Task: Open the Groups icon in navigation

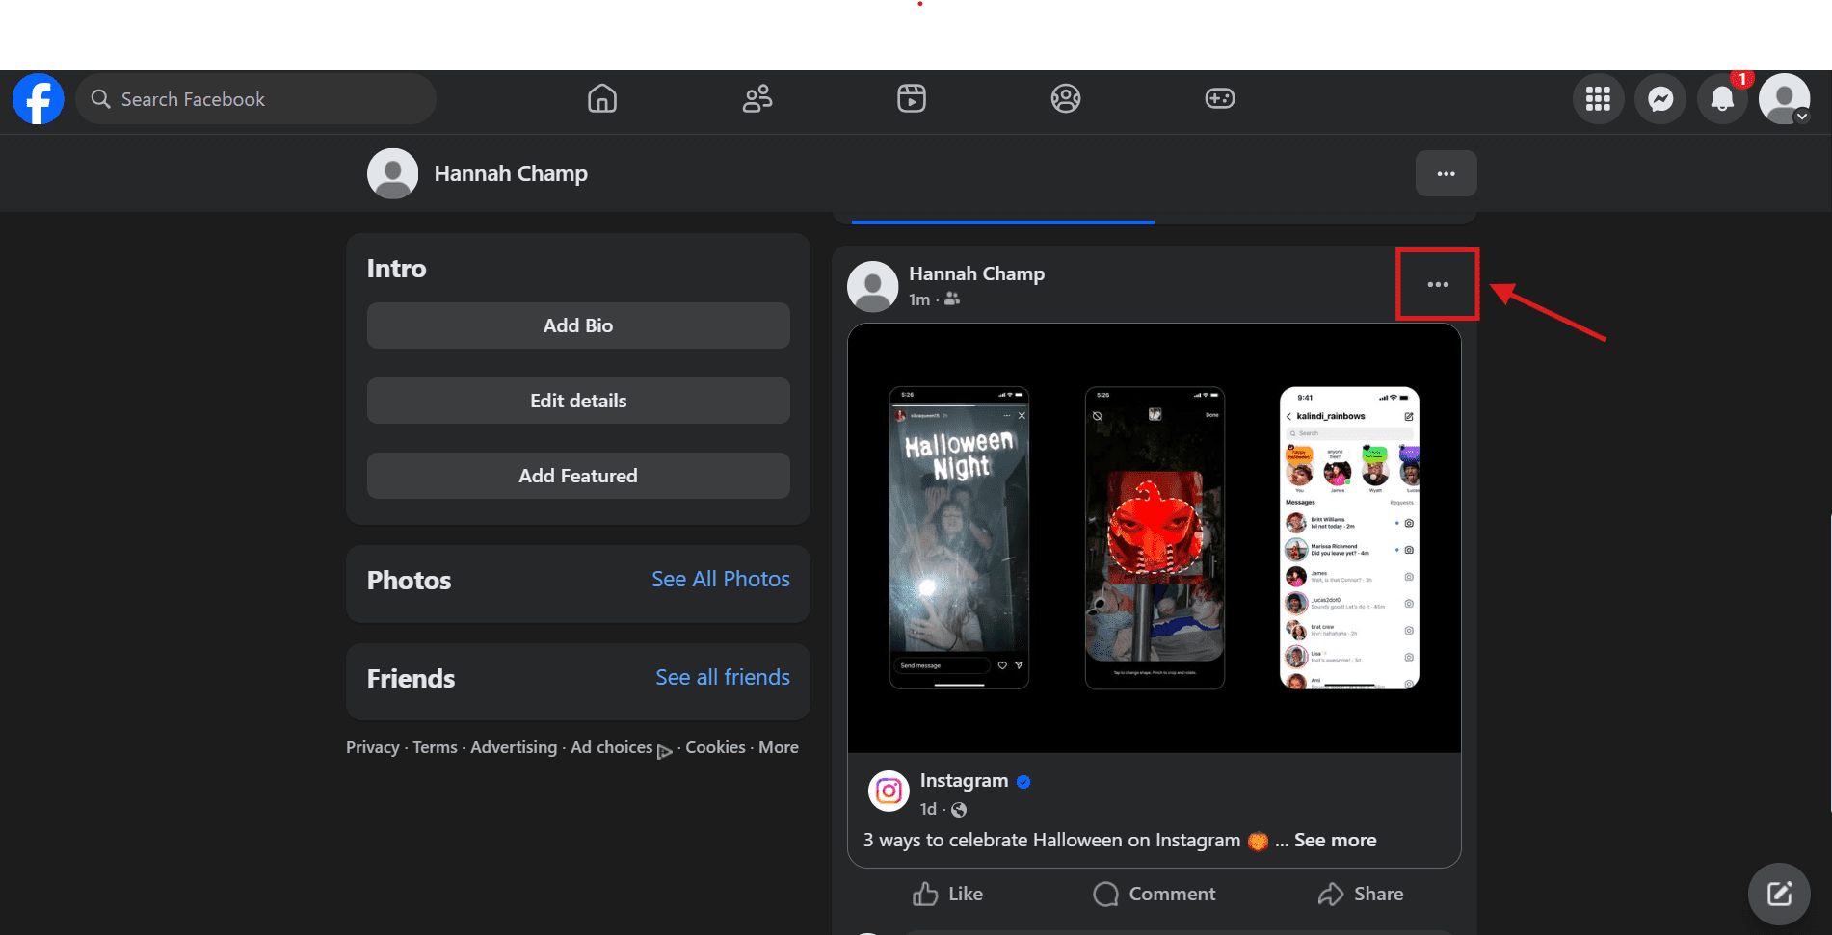Action: click(x=1065, y=99)
